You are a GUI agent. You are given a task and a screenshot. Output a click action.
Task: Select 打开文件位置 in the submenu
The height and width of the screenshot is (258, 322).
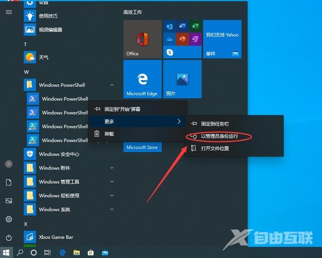coord(234,148)
